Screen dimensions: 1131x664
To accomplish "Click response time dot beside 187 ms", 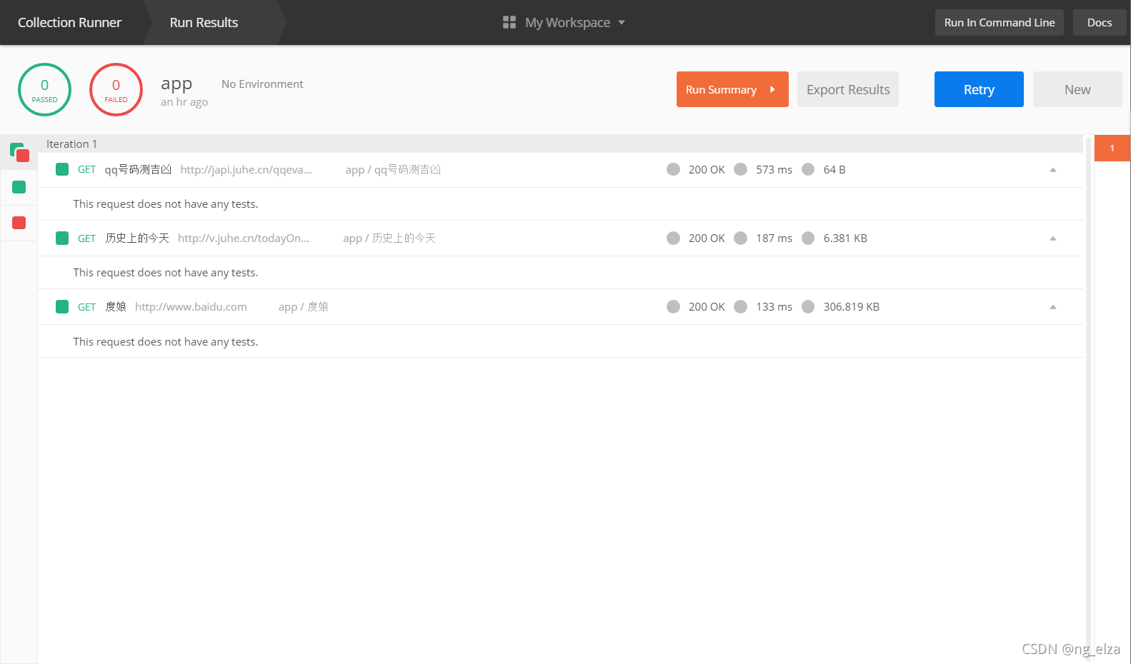I will click(x=741, y=238).
